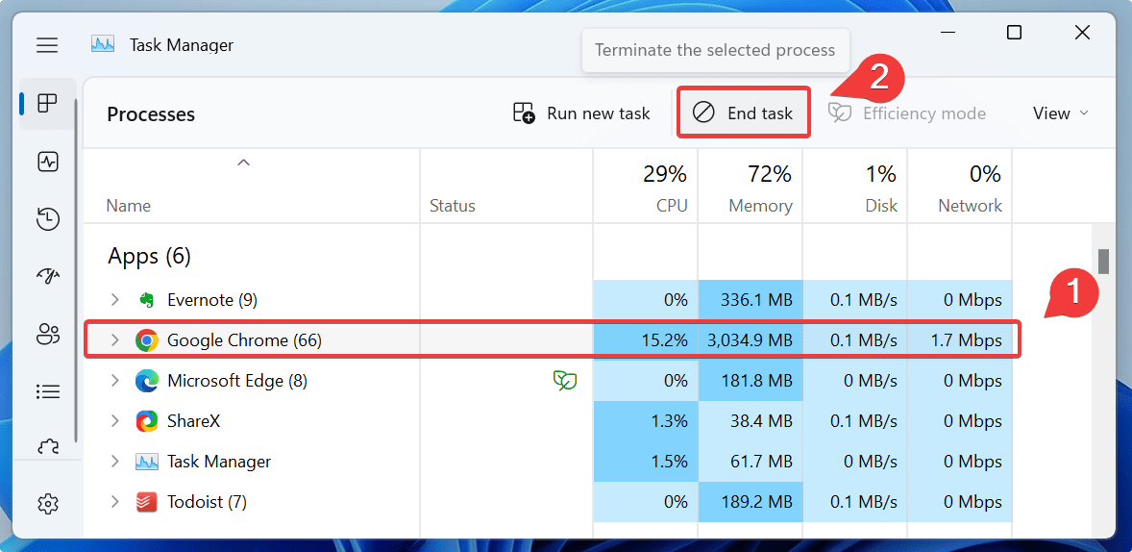Click the Microsoft Edge icon
Screen dimensions: 1132x552
pyautogui.click(x=147, y=381)
